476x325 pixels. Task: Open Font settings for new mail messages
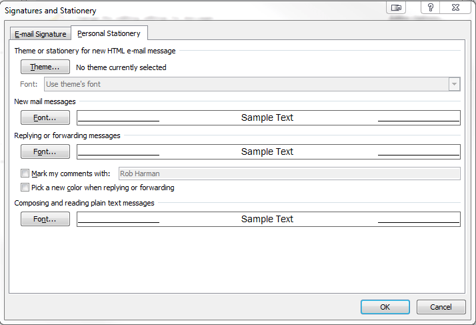45,117
